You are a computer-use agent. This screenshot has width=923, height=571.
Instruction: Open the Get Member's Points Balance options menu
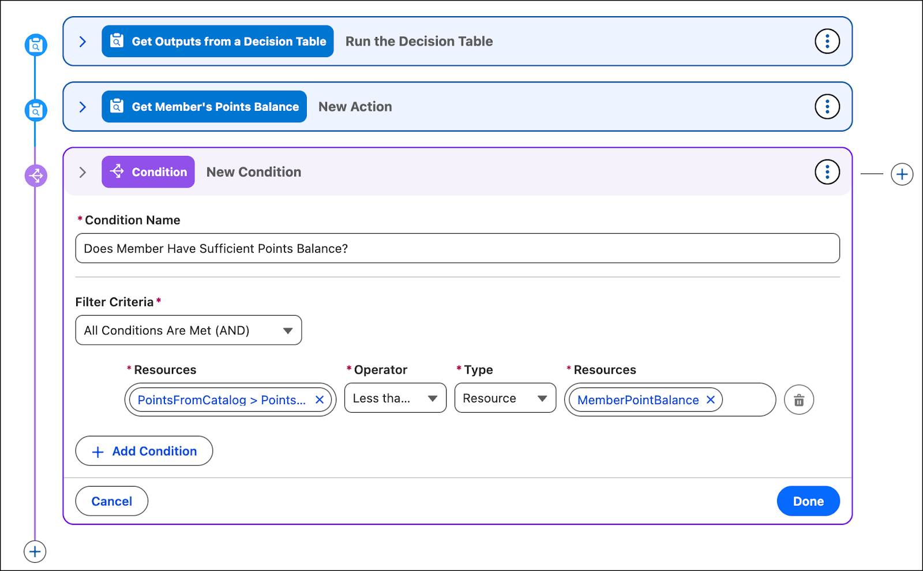[x=827, y=107]
